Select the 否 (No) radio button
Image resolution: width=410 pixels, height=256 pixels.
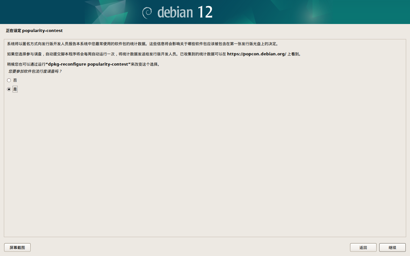[9, 80]
